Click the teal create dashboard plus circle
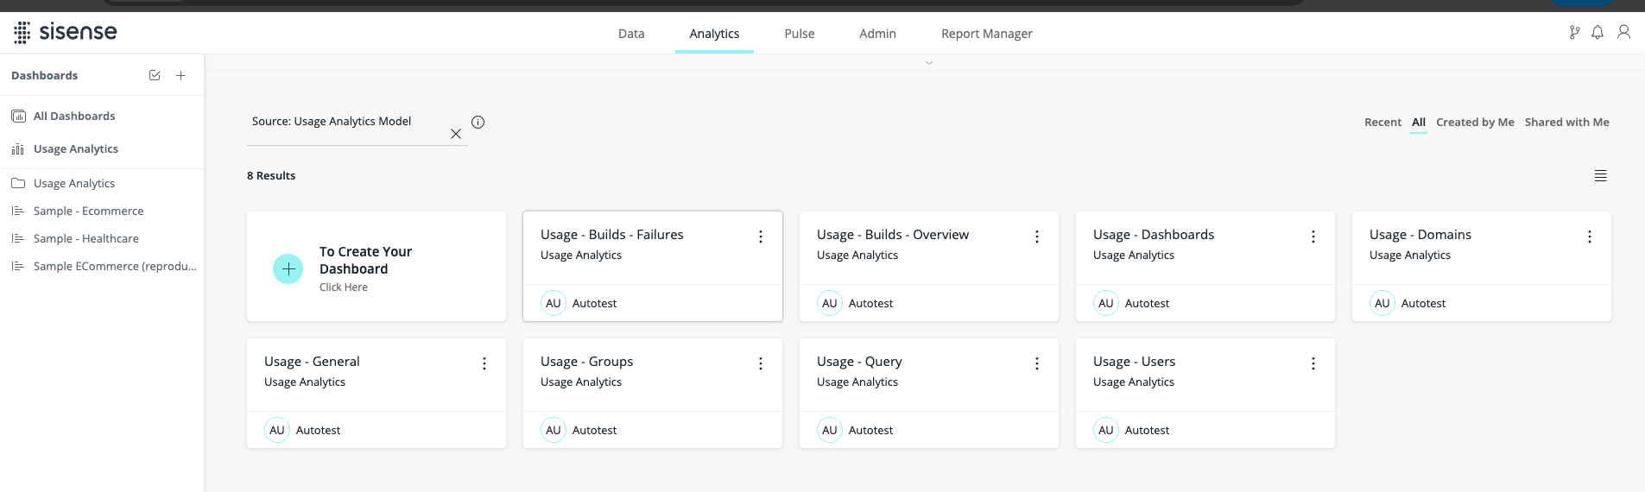1645x492 pixels. coord(288,269)
